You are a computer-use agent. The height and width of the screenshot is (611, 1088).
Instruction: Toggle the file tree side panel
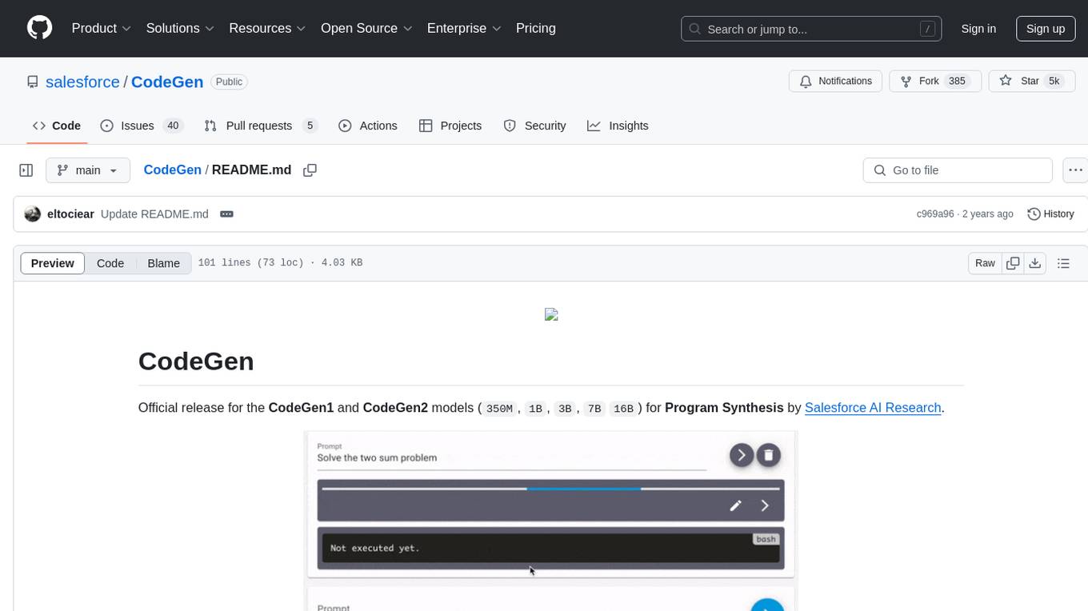tap(26, 170)
